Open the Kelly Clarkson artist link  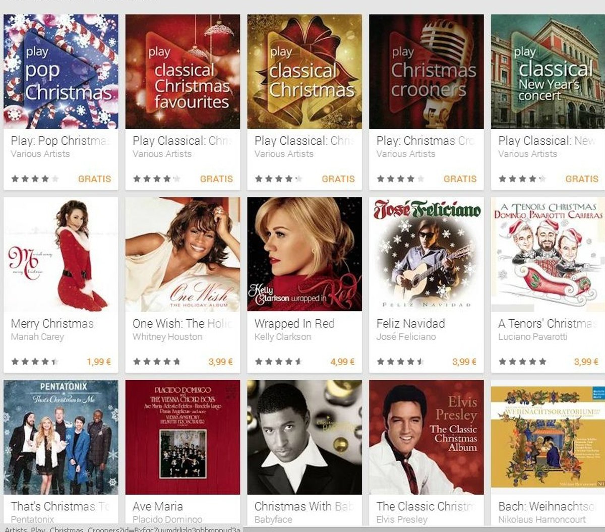pyautogui.click(x=282, y=337)
